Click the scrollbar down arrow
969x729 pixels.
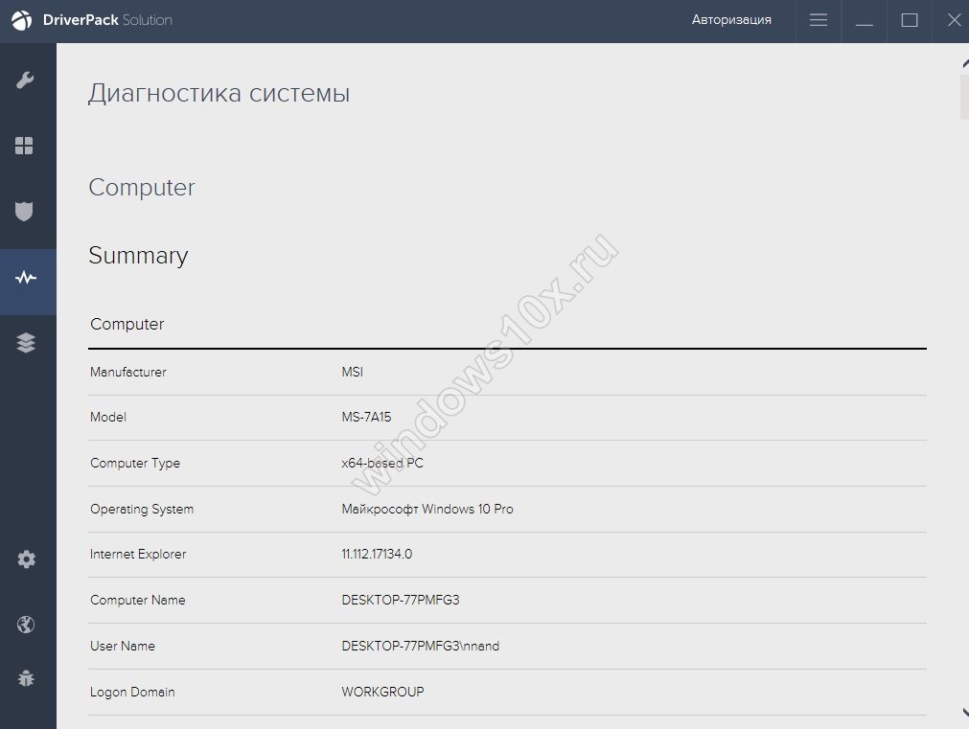963,712
